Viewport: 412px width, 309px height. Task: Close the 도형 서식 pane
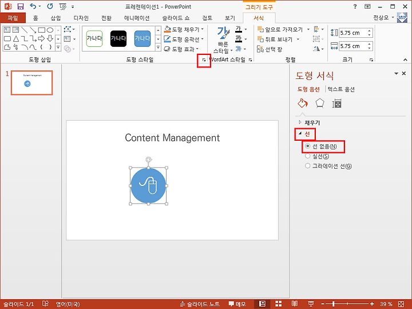404,74
